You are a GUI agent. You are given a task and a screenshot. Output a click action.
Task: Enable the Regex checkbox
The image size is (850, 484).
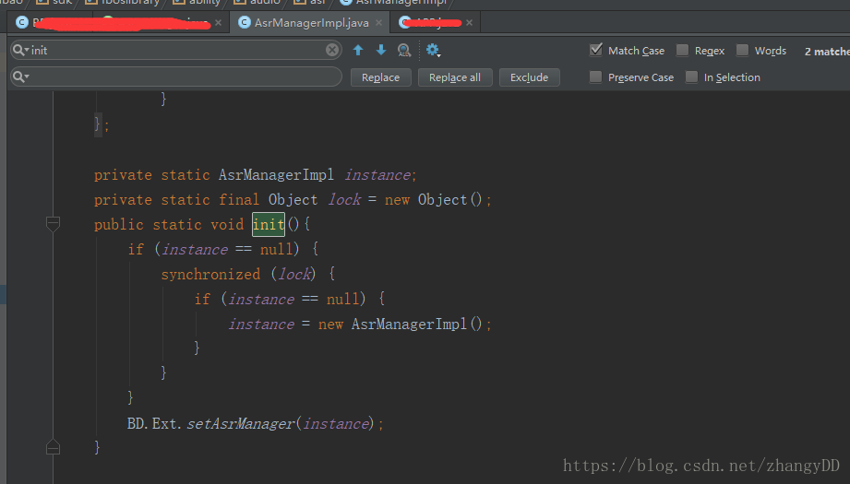683,51
